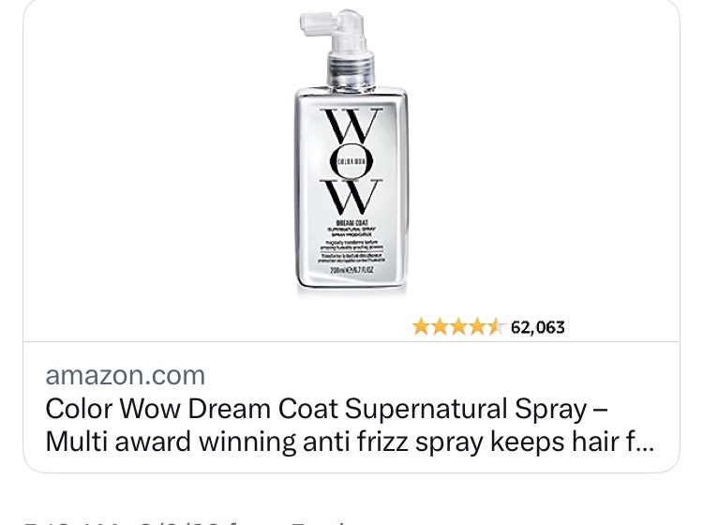Click the DREAM COAT text on the bottle
The image size is (703, 525).
[x=351, y=223]
